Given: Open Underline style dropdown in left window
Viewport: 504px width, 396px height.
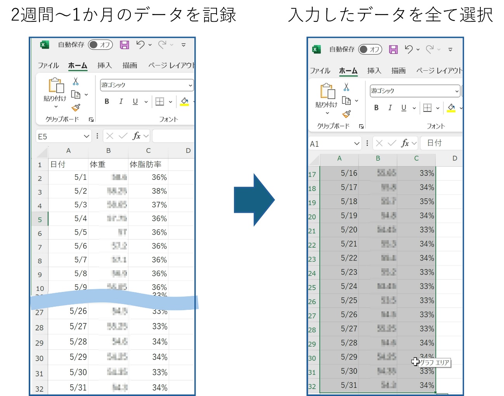Looking at the screenshot, I should (146, 102).
